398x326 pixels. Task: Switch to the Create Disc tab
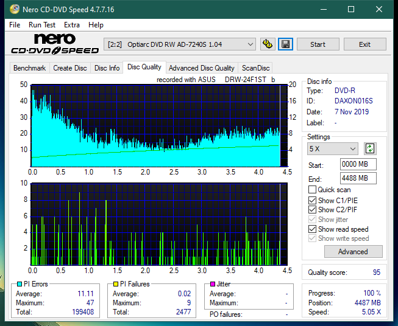(70, 68)
